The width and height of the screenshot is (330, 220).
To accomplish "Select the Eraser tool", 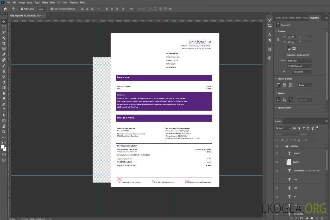I will pos(4,82).
